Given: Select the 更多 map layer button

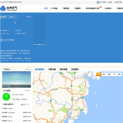Looking at the screenshot, I should click(x=119, y=74).
